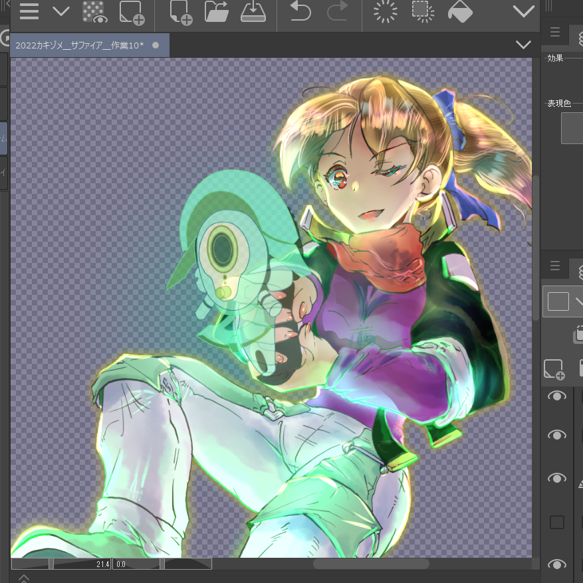This screenshot has height=583, width=583.
Task: Click the canvas vertical scrollbar
Action: [x=536, y=247]
